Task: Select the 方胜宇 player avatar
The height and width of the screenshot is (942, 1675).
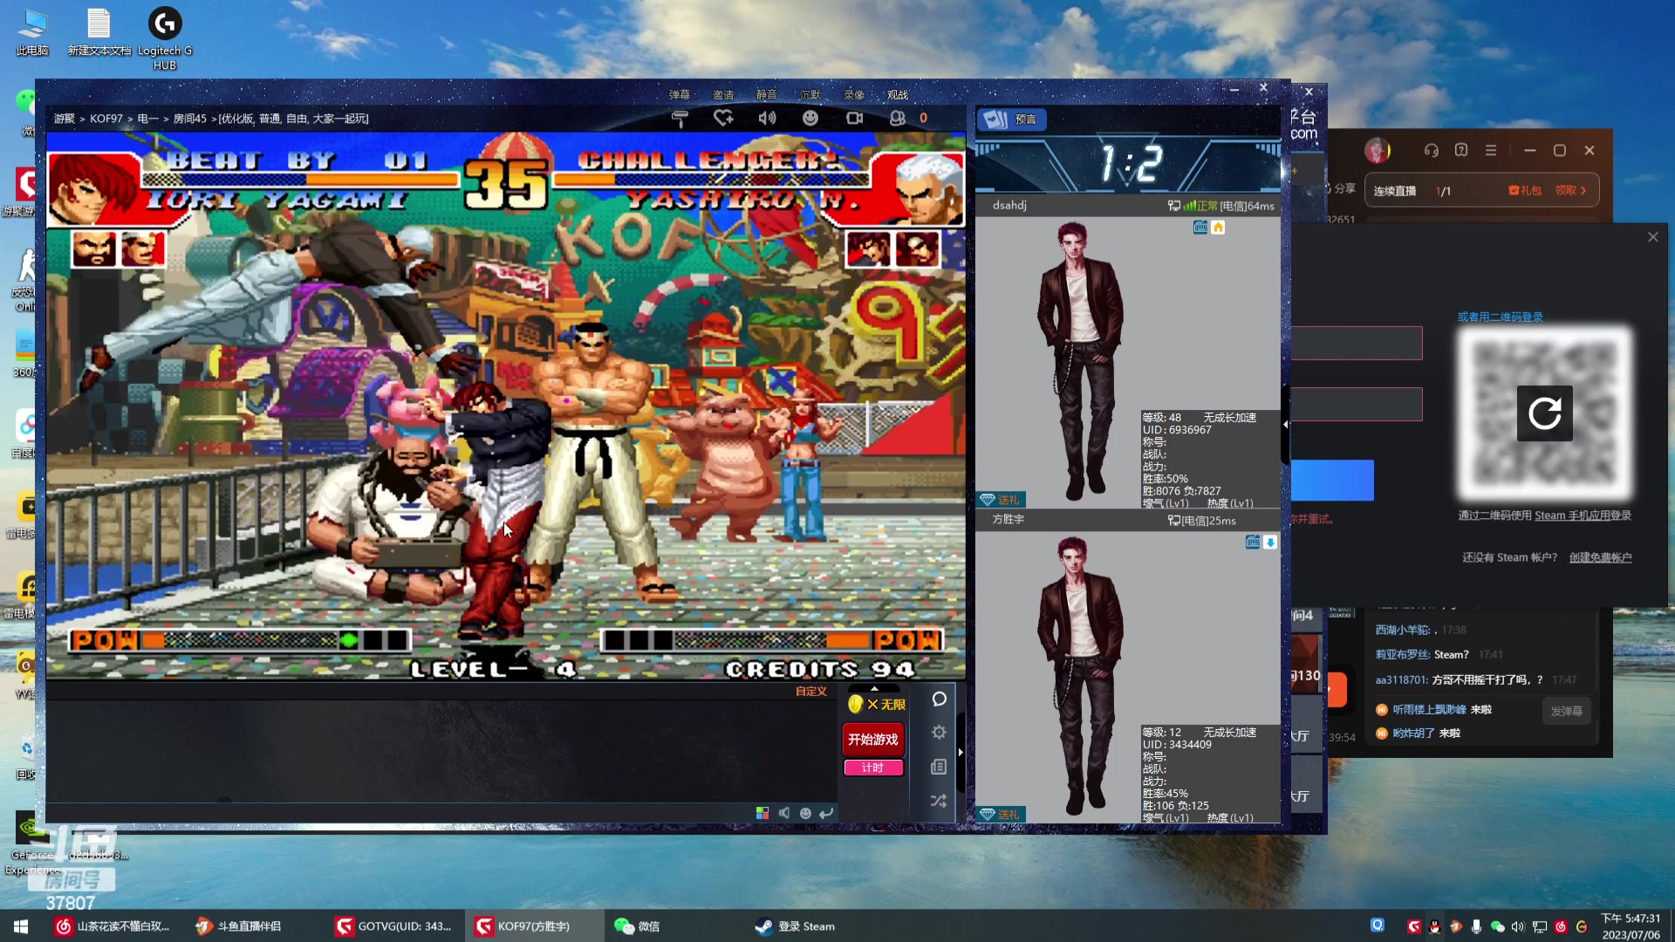Action: 1080,675
